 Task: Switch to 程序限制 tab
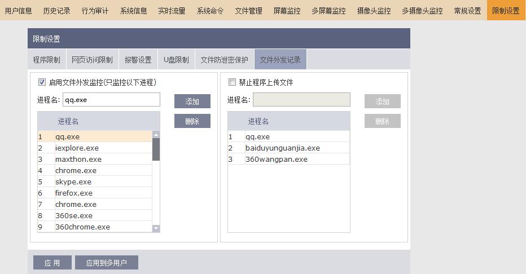point(46,60)
